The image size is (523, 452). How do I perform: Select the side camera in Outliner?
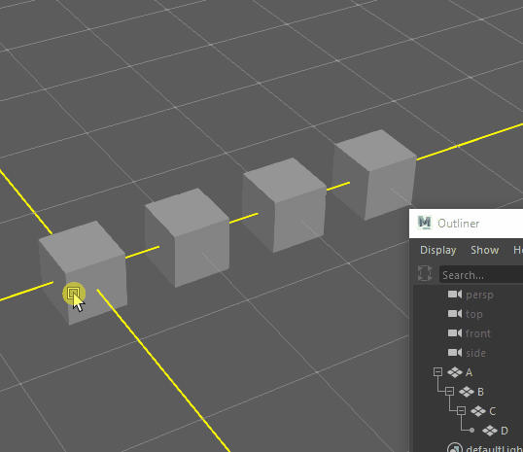(x=475, y=353)
